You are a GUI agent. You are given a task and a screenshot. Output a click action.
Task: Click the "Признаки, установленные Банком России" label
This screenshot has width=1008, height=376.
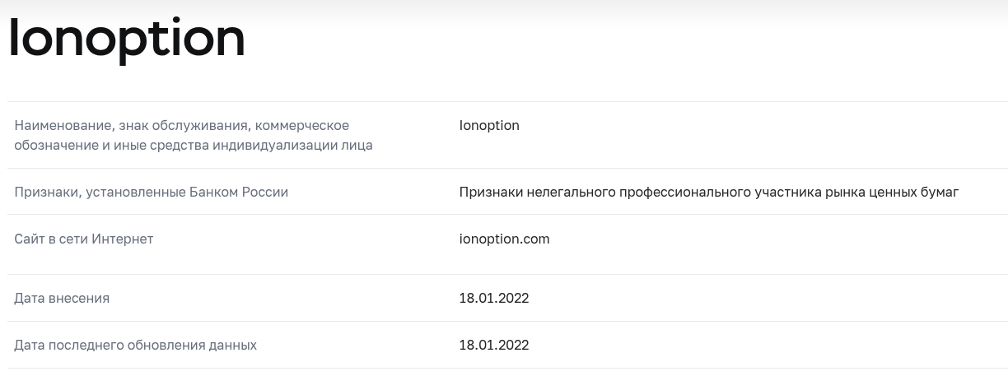click(x=152, y=193)
